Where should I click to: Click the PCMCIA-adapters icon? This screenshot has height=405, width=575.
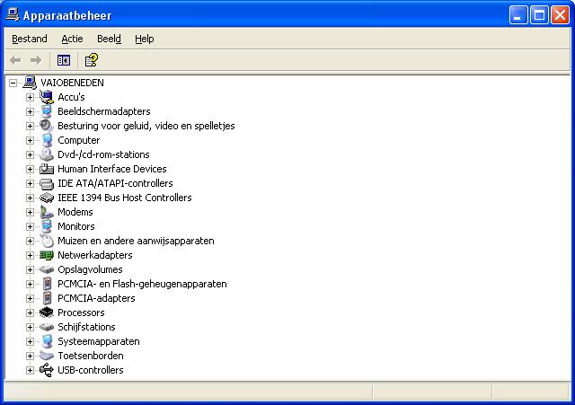[47, 298]
